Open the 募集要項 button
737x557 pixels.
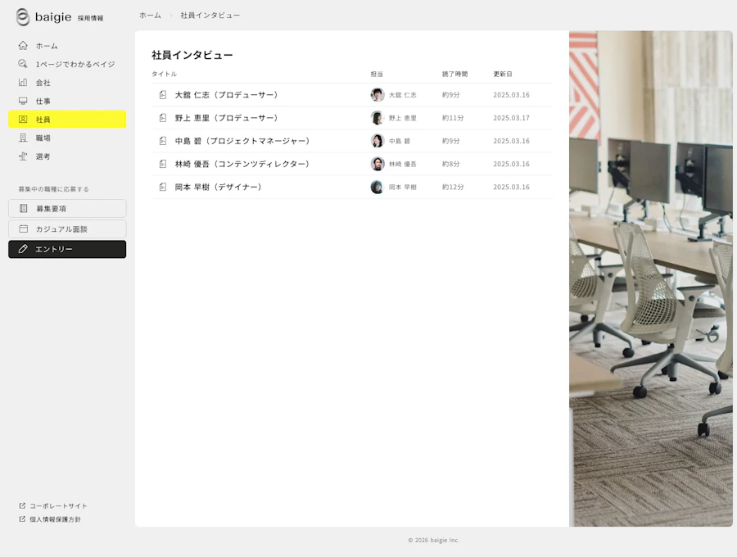click(67, 209)
